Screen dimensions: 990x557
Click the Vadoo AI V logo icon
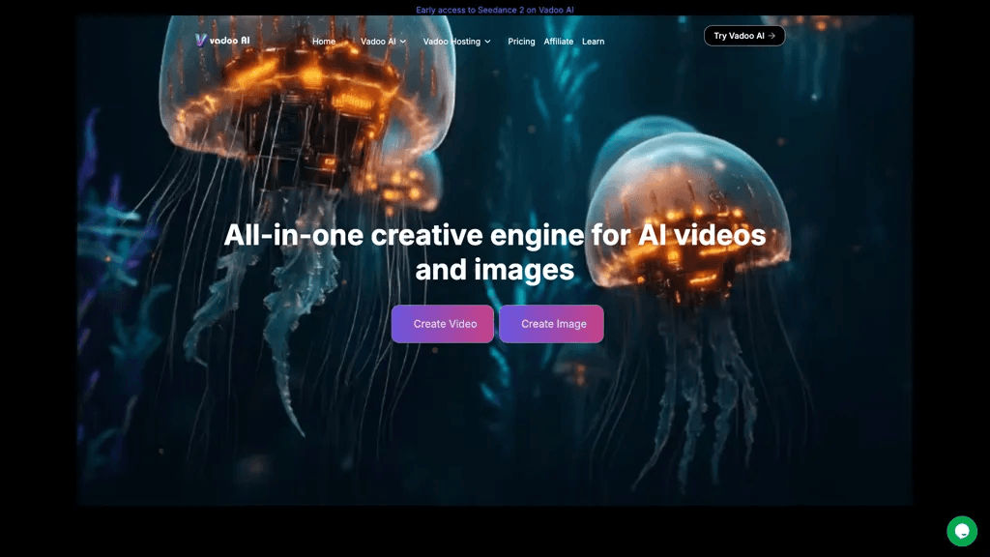coord(201,41)
